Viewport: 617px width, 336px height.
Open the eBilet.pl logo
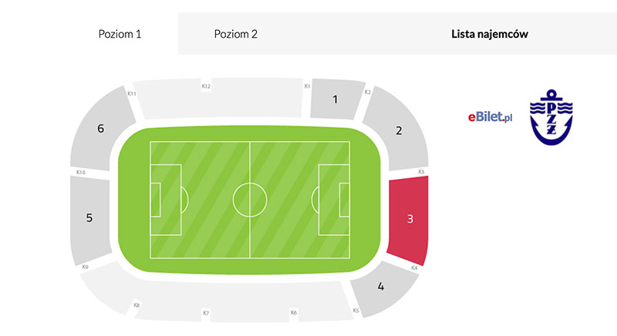(490, 116)
